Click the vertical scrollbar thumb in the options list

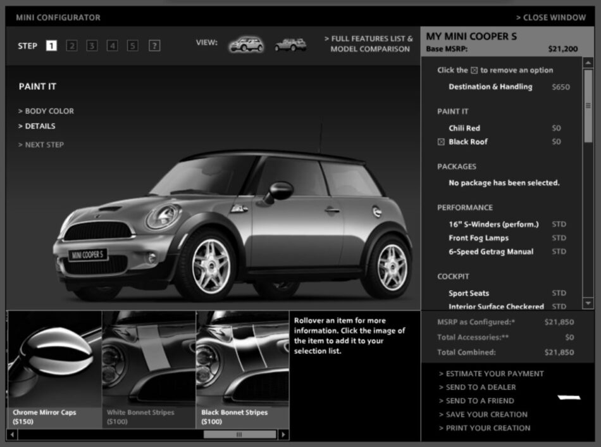588,106
